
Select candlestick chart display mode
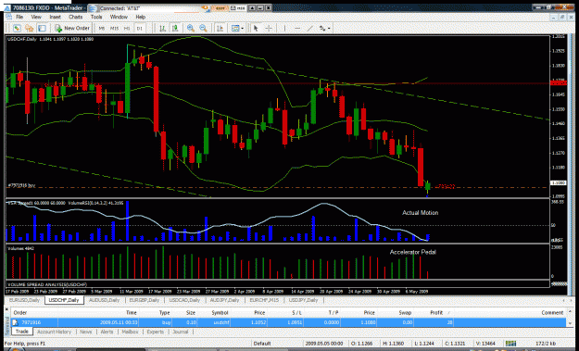[x=175, y=28]
